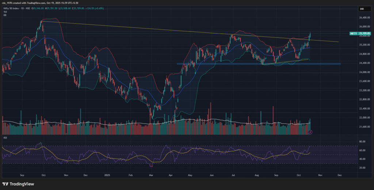Click the RSI 80.00 scale label
The height and width of the screenshot is (190, 374).
click(363, 141)
